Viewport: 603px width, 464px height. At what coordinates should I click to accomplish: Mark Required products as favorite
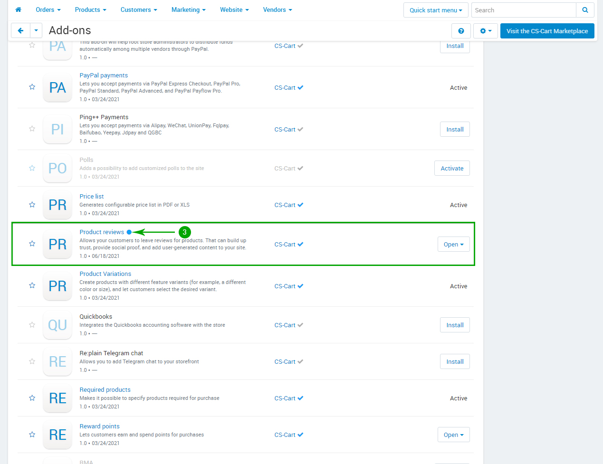pyautogui.click(x=32, y=398)
